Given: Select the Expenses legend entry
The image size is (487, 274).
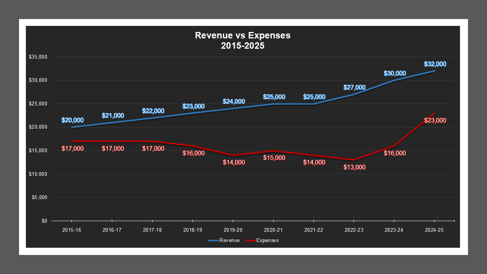Looking at the screenshot, I should coord(268,240).
